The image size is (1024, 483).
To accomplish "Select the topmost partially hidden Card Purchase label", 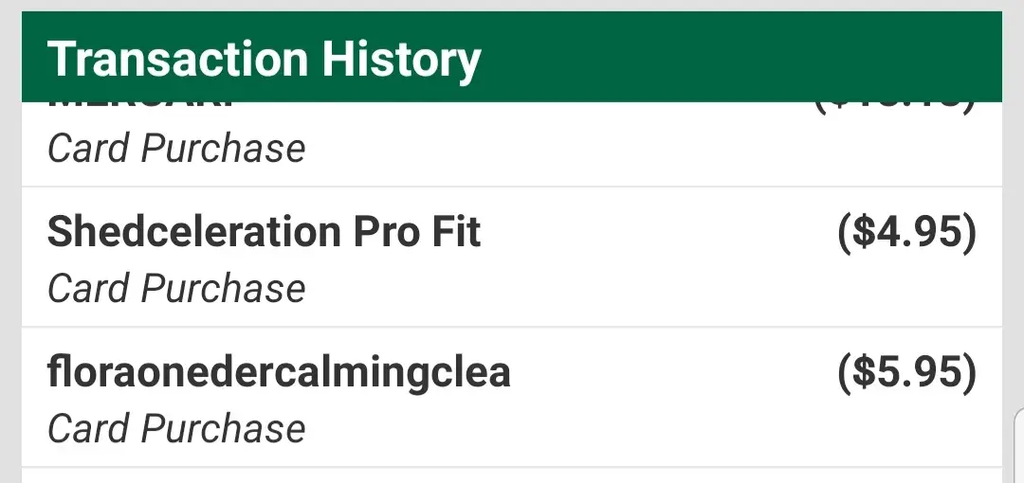I will (176, 149).
